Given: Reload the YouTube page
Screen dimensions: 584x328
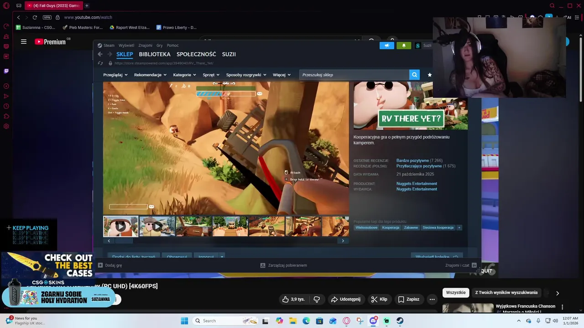Looking at the screenshot, I should coord(35,17).
